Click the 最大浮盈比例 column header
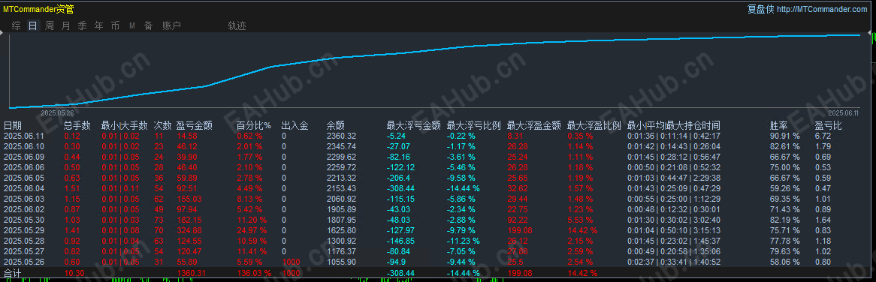This screenshot has height=282, width=876. (594, 125)
